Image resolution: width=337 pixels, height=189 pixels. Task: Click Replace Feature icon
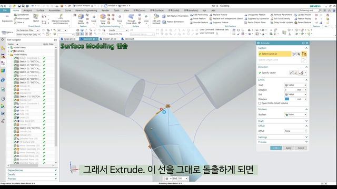tap(211, 15)
